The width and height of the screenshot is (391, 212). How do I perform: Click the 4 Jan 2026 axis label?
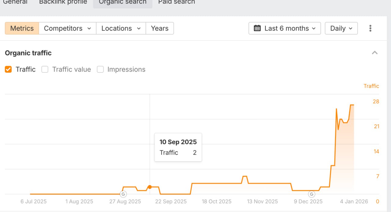[355, 201]
